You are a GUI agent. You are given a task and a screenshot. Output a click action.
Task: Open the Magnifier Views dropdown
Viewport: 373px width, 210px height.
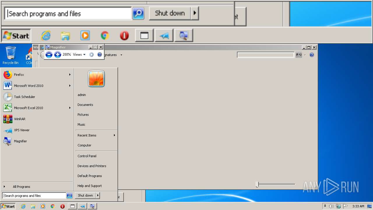pos(79,55)
